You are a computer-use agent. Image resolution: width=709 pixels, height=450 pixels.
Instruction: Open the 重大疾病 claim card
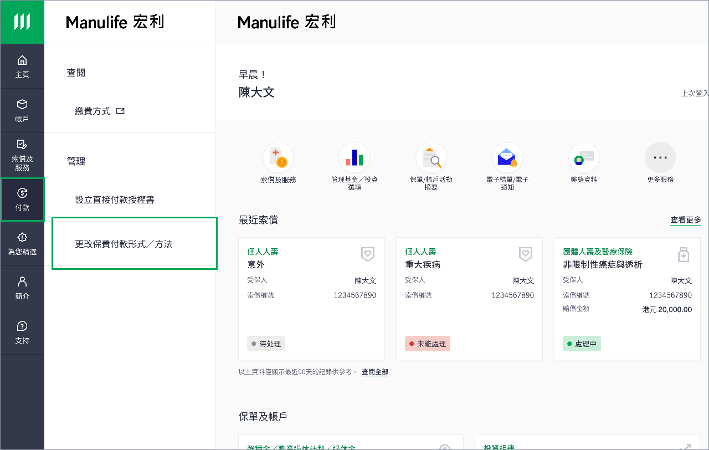tap(469, 299)
